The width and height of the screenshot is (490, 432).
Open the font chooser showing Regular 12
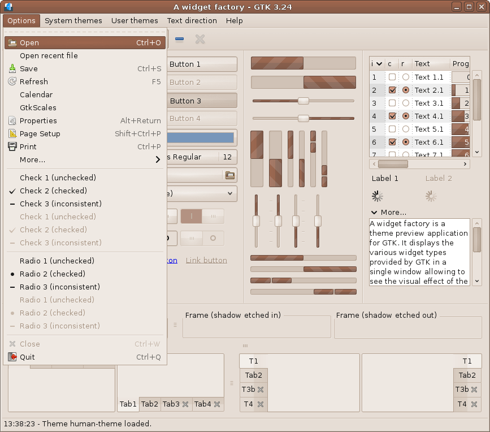202,157
